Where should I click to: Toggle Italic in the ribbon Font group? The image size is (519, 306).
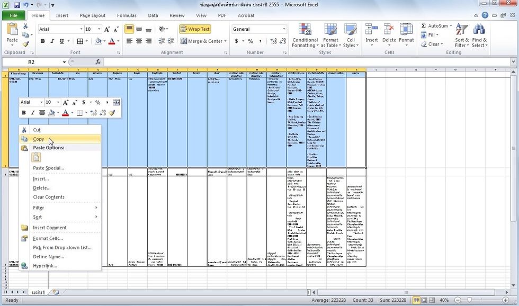tap(52, 41)
